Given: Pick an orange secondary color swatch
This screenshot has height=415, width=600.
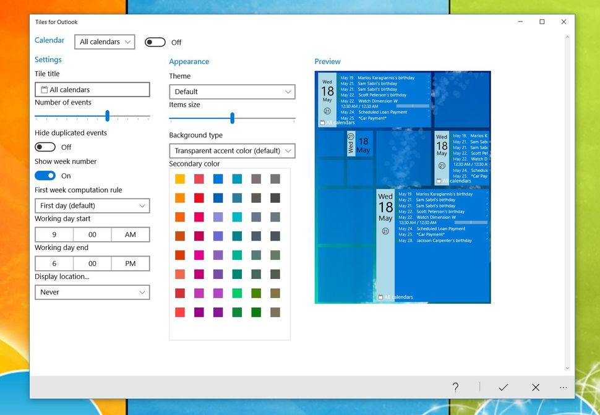Looking at the screenshot, I should pos(179,197).
